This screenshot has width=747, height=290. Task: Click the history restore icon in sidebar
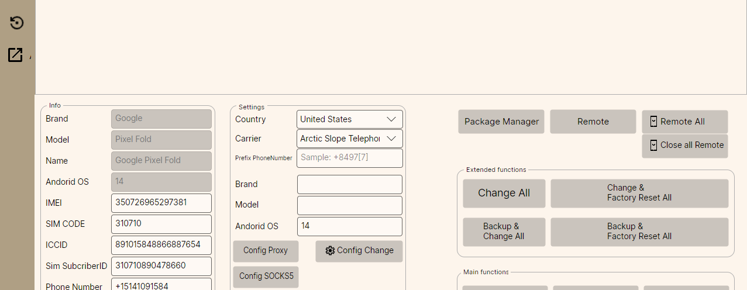pos(17,23)
